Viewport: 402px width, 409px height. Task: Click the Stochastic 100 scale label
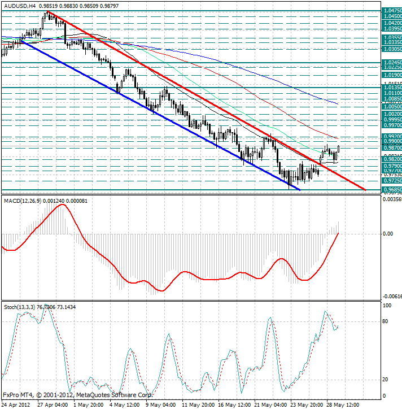(x=387, y=306)
